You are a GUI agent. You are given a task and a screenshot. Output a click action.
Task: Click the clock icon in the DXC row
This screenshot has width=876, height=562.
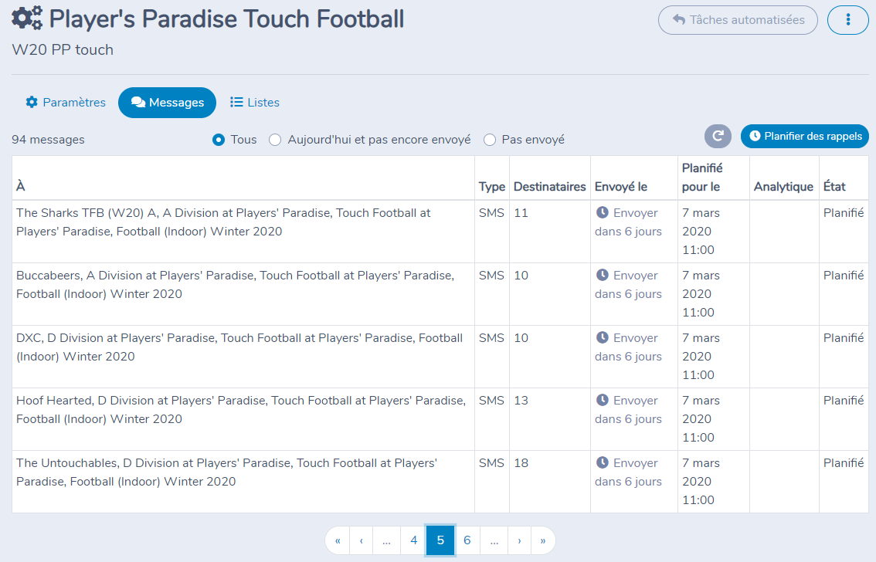[603, 337]
